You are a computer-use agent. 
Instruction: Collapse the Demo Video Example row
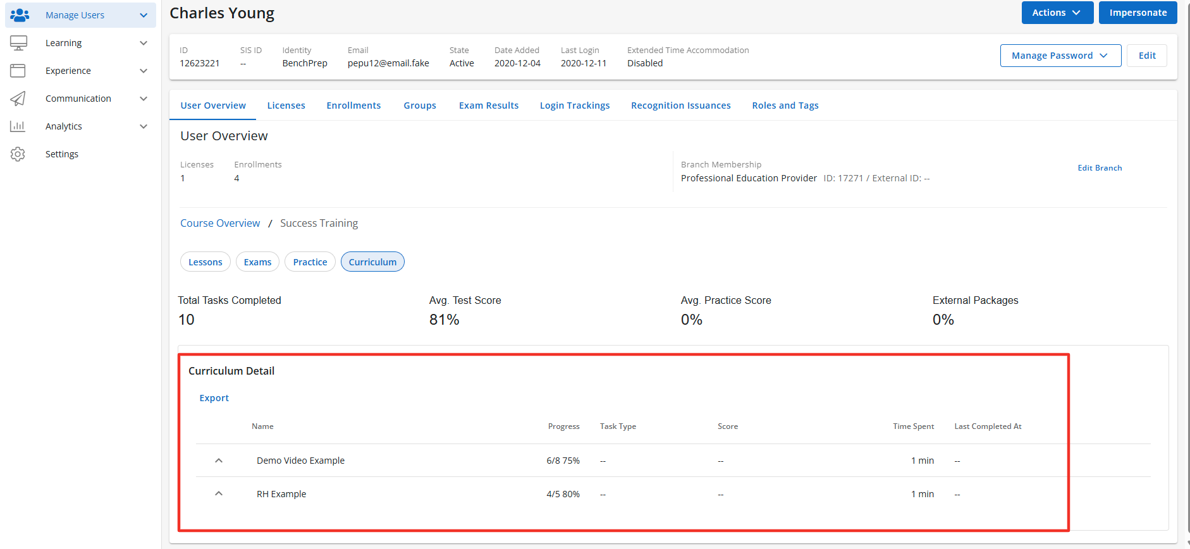219,461
